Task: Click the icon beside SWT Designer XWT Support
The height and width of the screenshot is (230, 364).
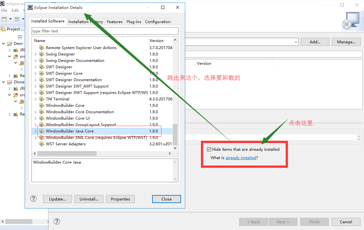Action: pyautogui.click(x=42, y=93)
